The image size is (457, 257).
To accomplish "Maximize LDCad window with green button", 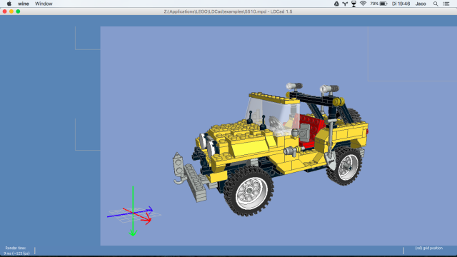I will click(18, 11).
